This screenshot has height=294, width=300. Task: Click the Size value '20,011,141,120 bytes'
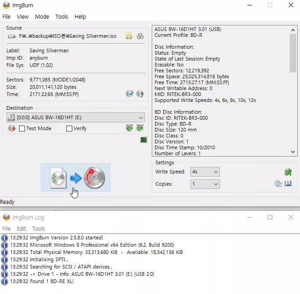53,87
